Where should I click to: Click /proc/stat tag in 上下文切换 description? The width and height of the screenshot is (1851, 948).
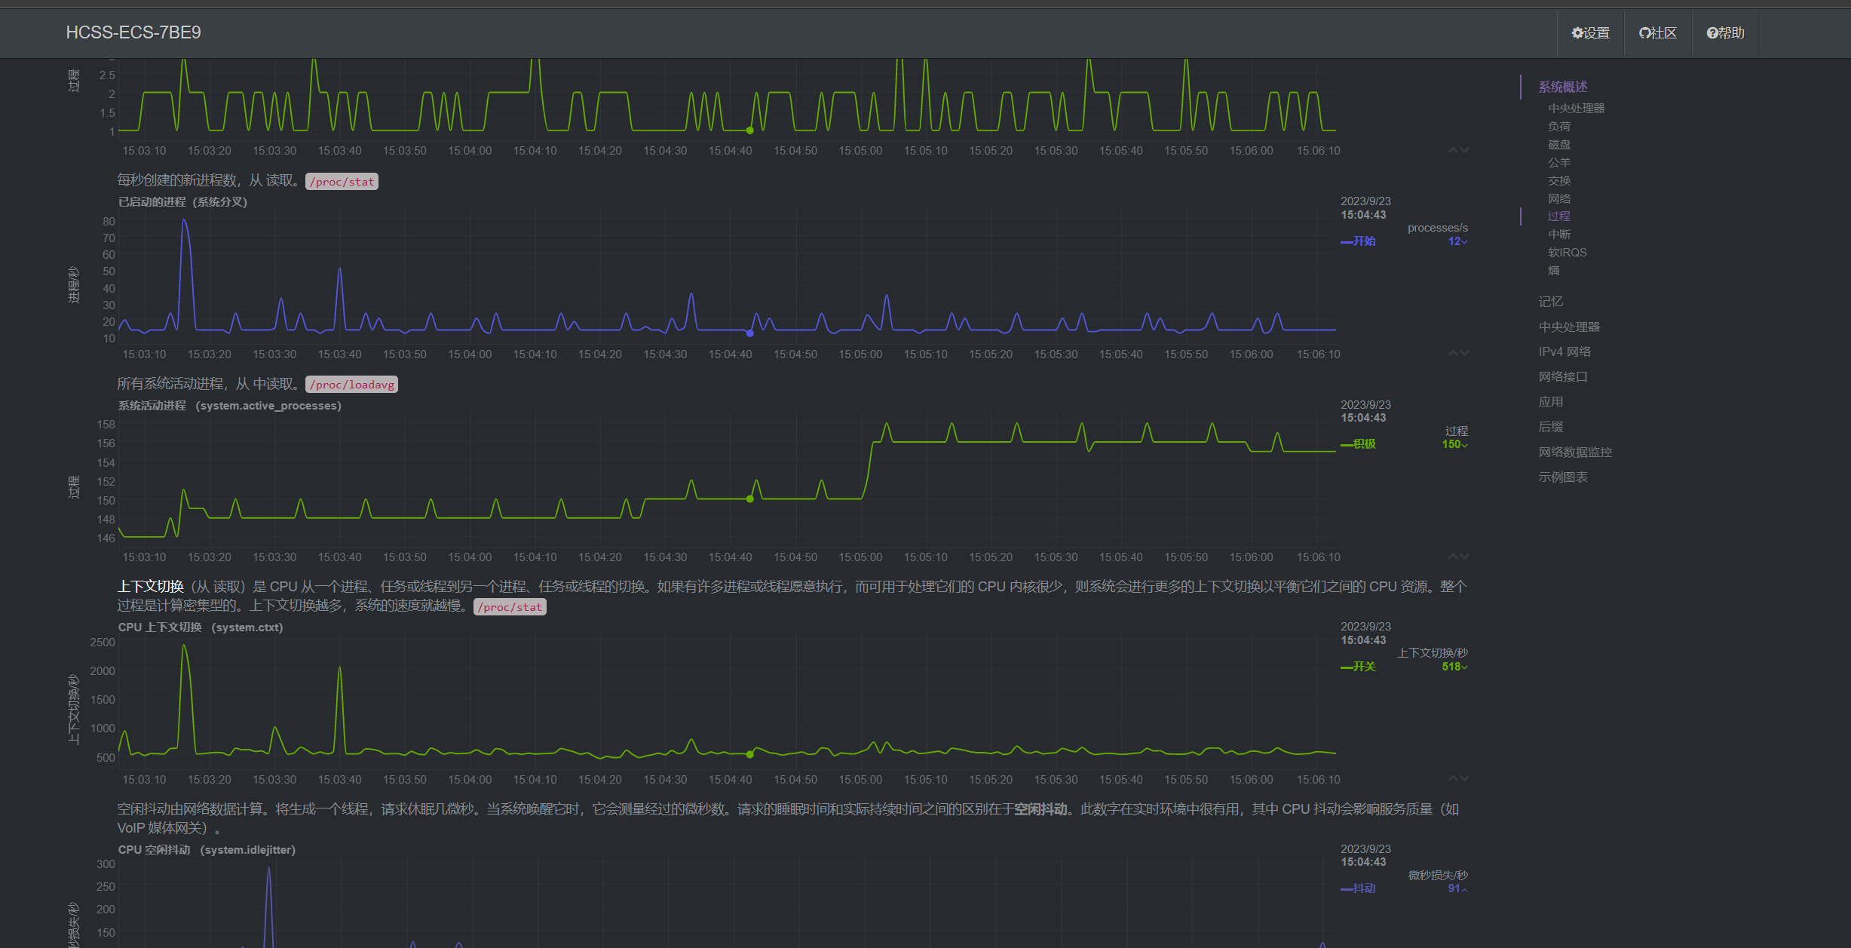tap(510, 607)
